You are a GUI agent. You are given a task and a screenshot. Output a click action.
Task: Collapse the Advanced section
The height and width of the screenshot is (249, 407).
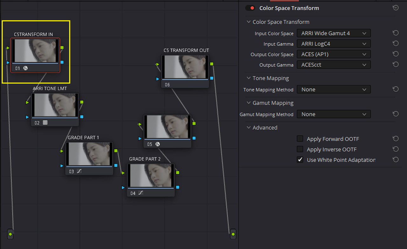[248, 128]
